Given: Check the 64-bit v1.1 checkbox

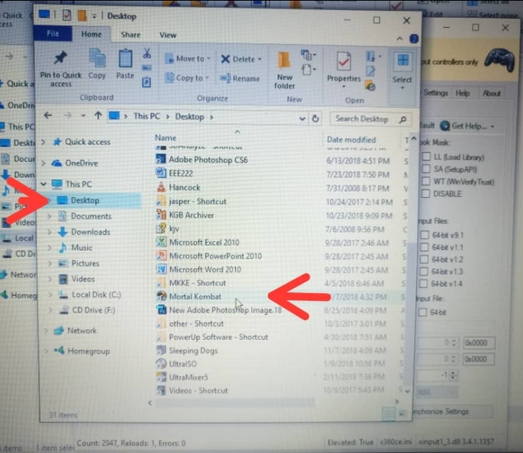Looking at the screenshot, I should click(424, 247).
